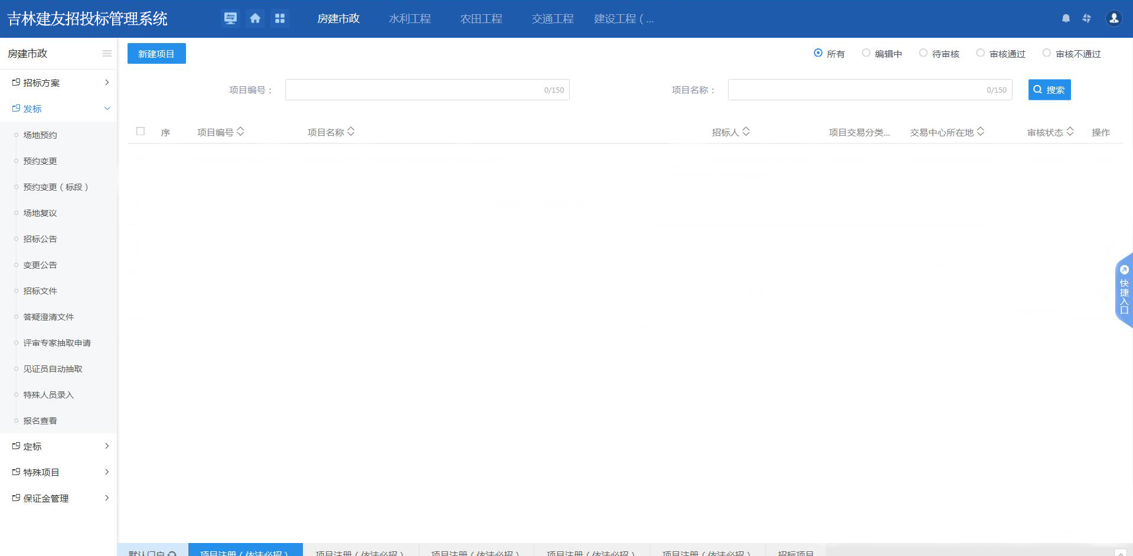Open 场地预约 in the sidebar
The image size is (1133, 556).
[40, 135]
